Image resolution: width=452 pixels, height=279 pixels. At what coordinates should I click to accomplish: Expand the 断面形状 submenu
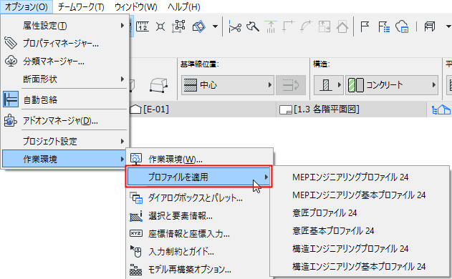click(x=65, y=79)
